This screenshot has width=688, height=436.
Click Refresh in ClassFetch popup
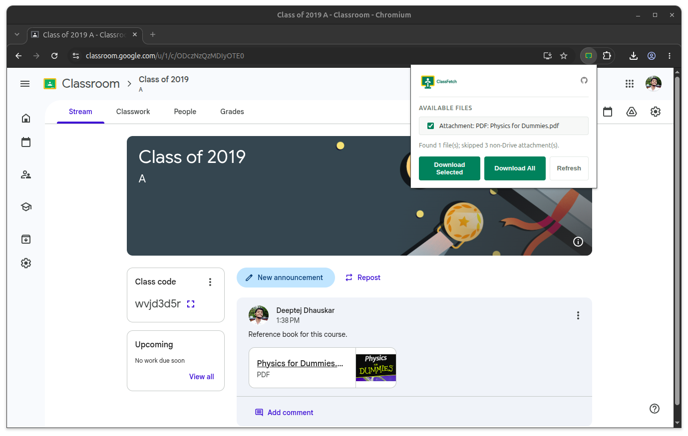click(569, 168)
